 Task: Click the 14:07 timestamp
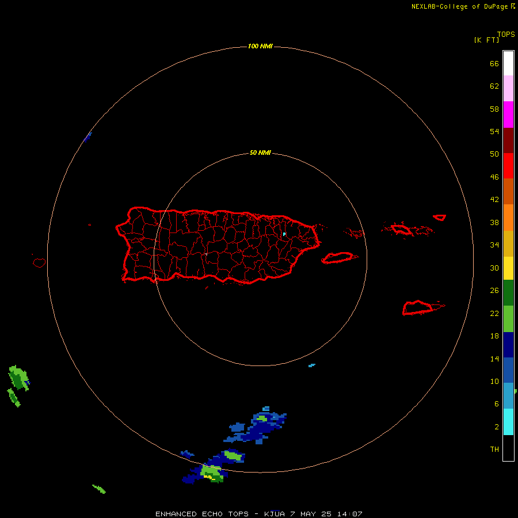point(350,514)
